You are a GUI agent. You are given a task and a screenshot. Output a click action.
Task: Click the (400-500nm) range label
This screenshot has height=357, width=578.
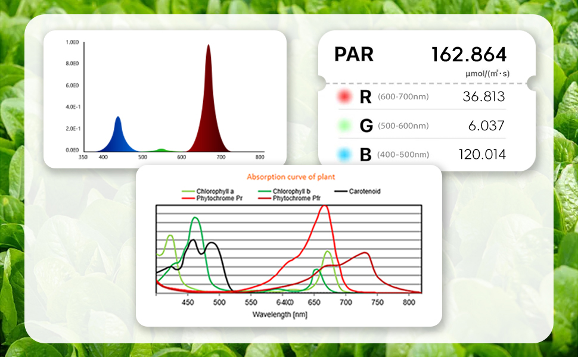403,155
